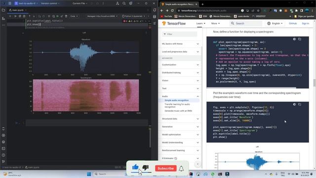Show more tool windows ellipsis in PyCharm
This screenshot has height=178, width=316.
tap(3, 25)
